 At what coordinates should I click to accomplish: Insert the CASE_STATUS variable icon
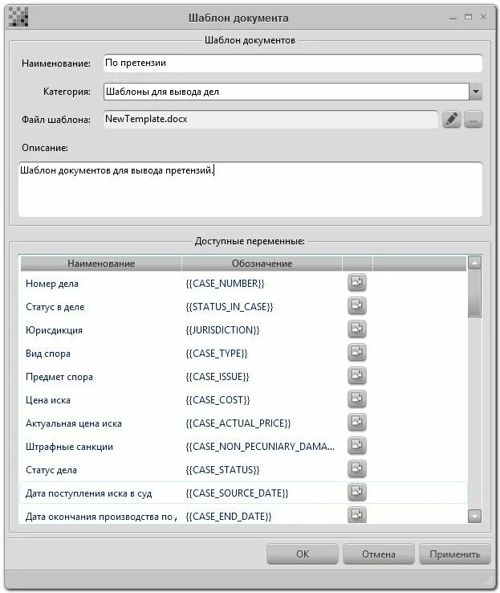click(357, 469)
